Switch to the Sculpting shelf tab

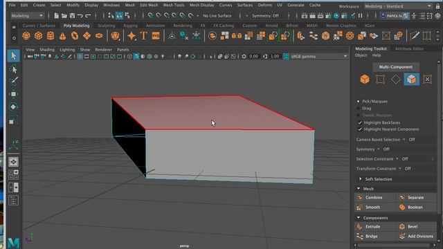click(106, 26)
